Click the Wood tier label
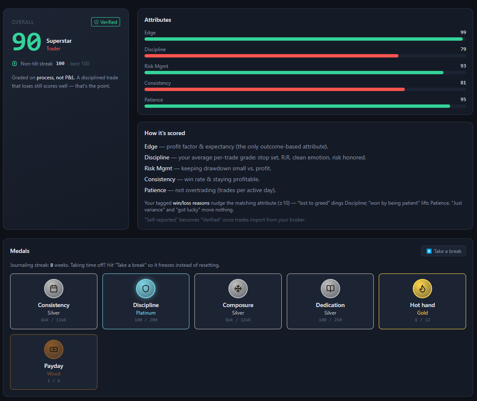477x401 pixels. click(x=54, y=374)
